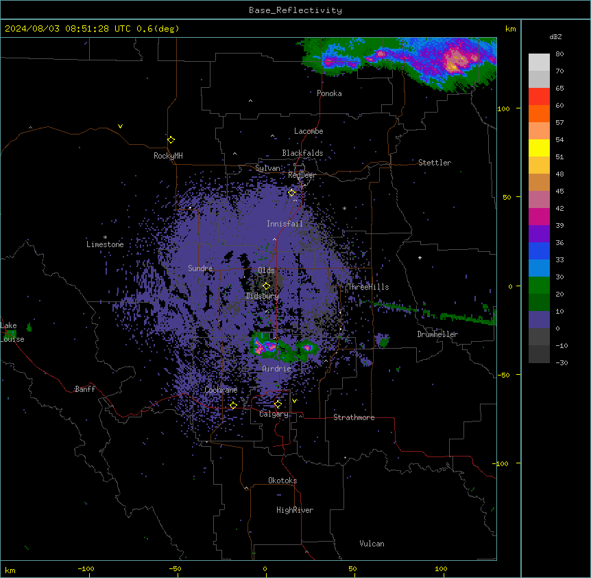591x578 pixels.
Task: Click the Innisfail label
Action: click(285, 224)
